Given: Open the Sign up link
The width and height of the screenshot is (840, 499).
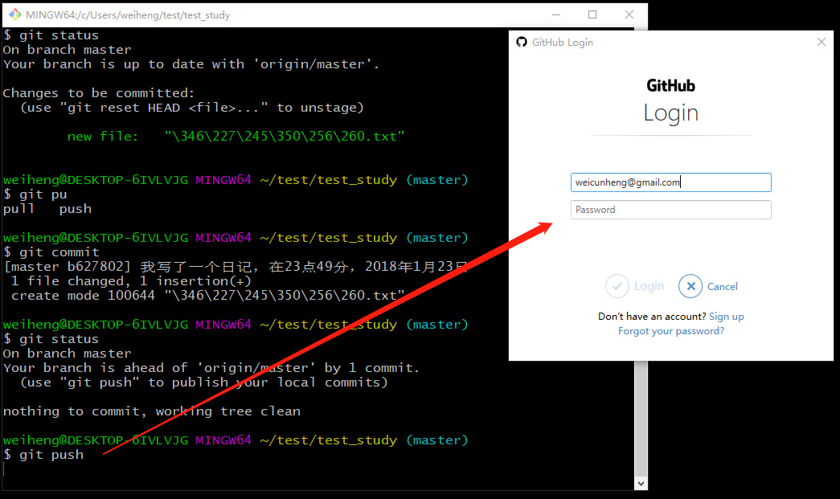Looking at the screenshot, I should (727, 317).
